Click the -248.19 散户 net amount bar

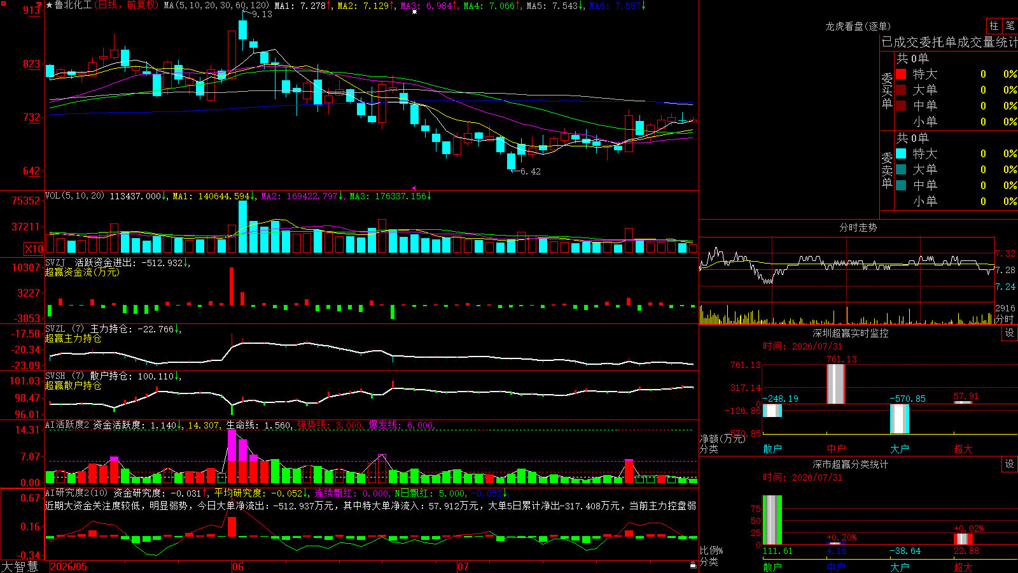click(772, 411)
